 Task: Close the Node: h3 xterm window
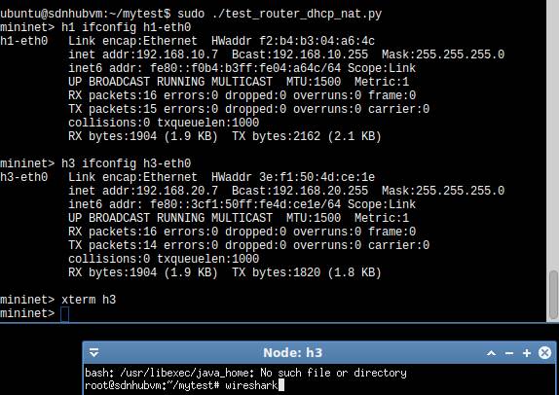[544, 352]
